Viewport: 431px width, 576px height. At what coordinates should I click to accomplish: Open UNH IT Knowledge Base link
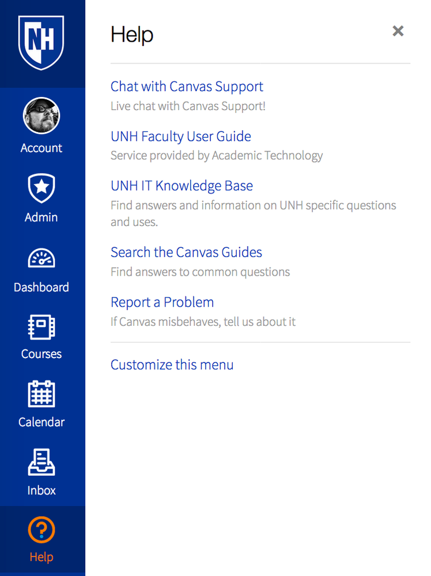coord(182,186)
